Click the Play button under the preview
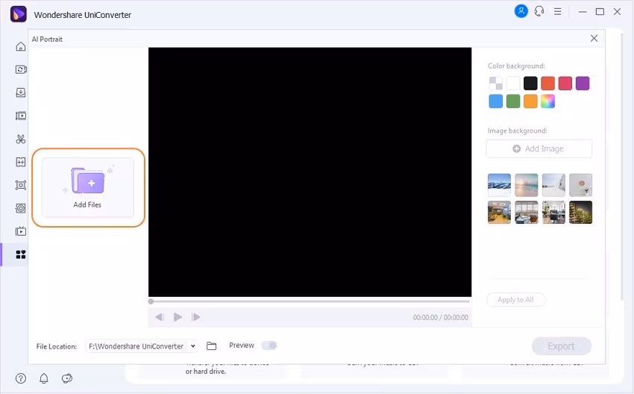634x394 pixels. pos(178,317)
